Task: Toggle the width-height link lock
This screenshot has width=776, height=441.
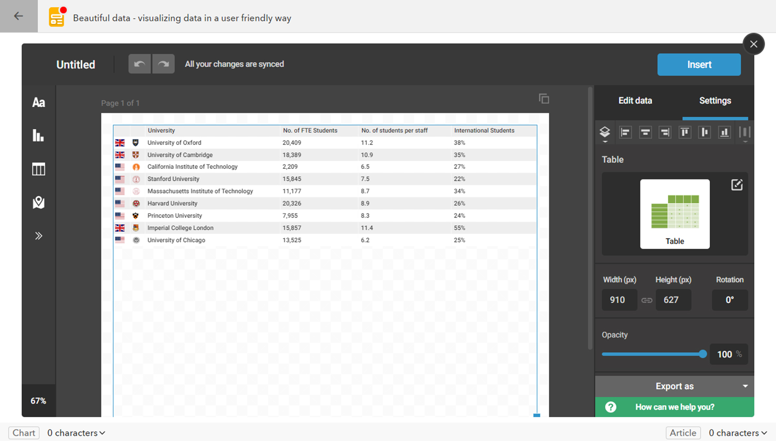Action: click(647, 300)
